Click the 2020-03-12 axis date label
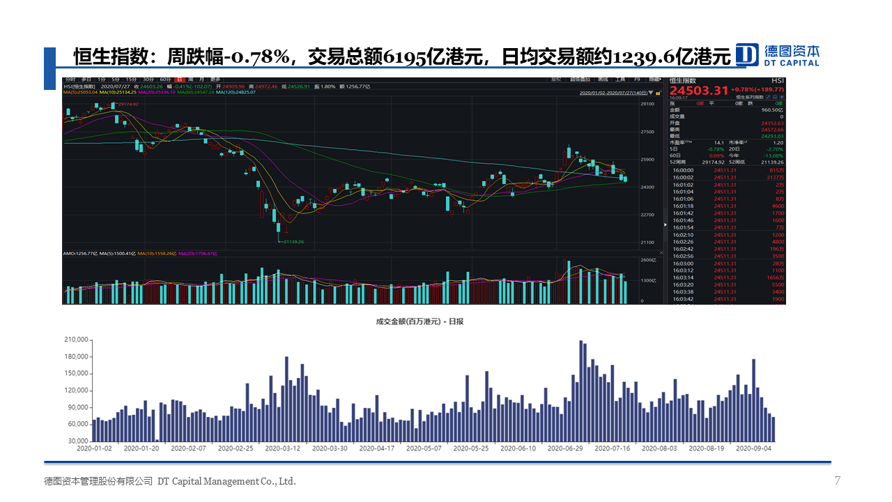Viewport: 892px width, 502px height. (282, 449)
